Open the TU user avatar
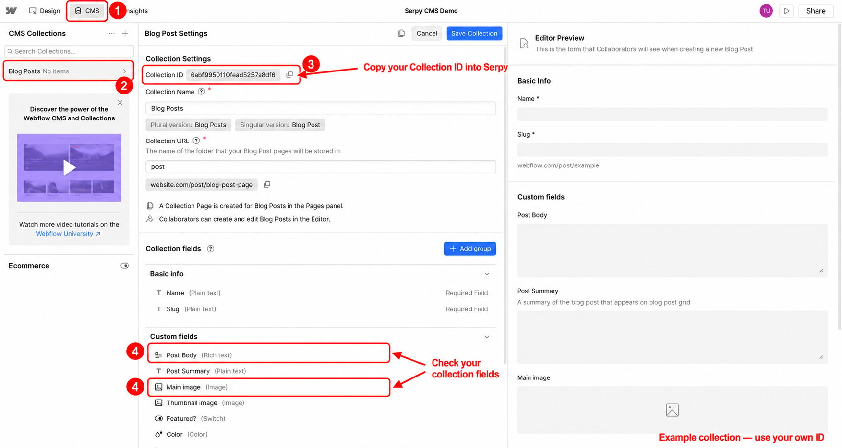This screenshot has width=842, height=448. pos(766,11)
